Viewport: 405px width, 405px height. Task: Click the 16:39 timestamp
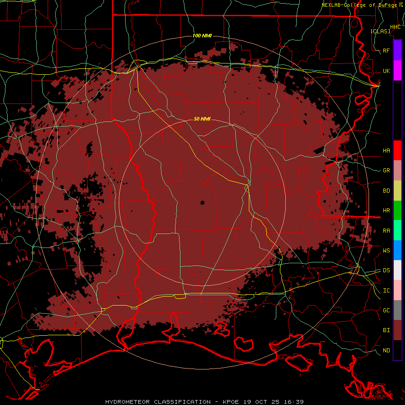(x=294, y=402)
